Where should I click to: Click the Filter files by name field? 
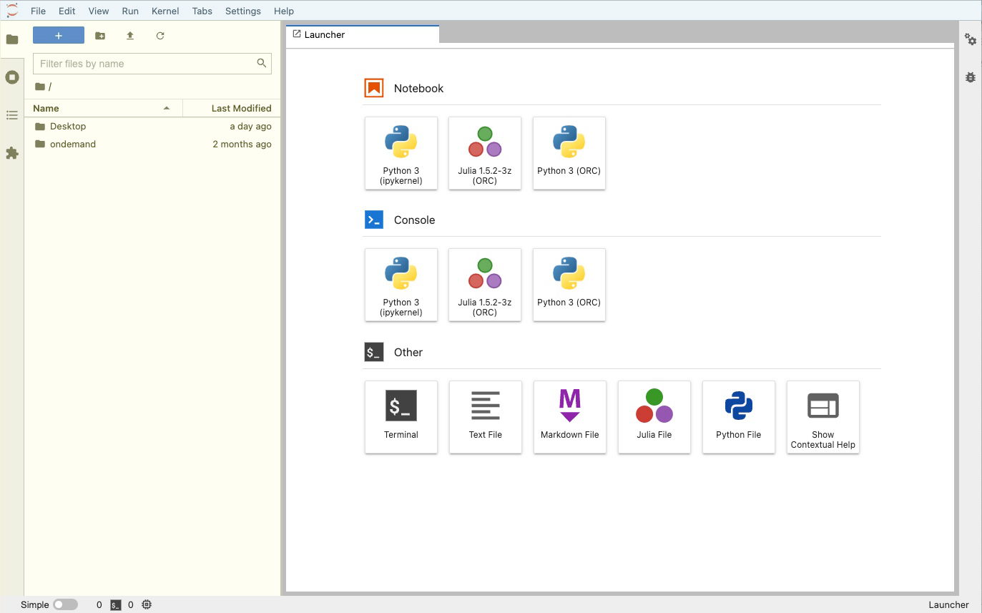152,64
